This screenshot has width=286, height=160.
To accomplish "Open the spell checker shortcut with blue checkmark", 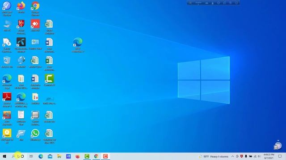I will click(7, 8).
